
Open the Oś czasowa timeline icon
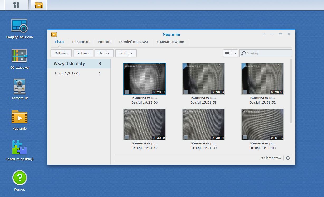[x=19, y=56]
